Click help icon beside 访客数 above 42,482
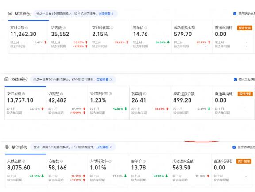255x192 pixels. pos(62,94)
